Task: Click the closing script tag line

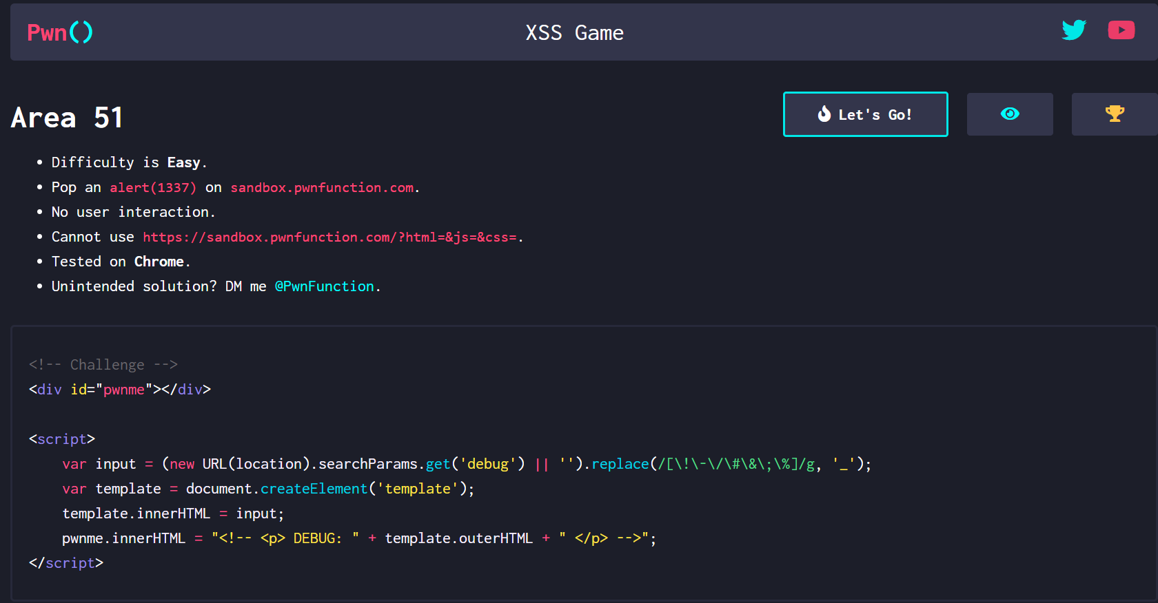Action: tap(66, 563)
